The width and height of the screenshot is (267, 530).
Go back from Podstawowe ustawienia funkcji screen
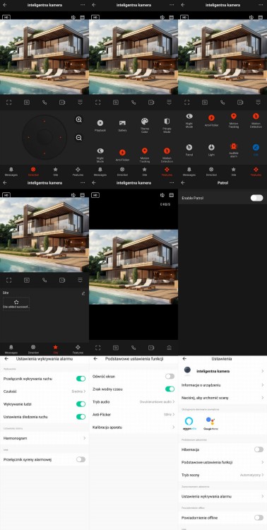95,358
